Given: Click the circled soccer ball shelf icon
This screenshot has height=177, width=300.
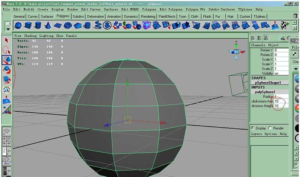Looking at the screenshot, I should [x=107, y=25].
